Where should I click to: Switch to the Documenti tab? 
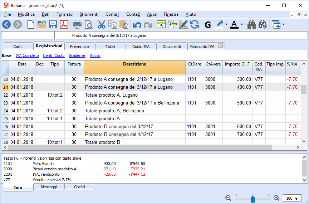[x=172, y=47]
